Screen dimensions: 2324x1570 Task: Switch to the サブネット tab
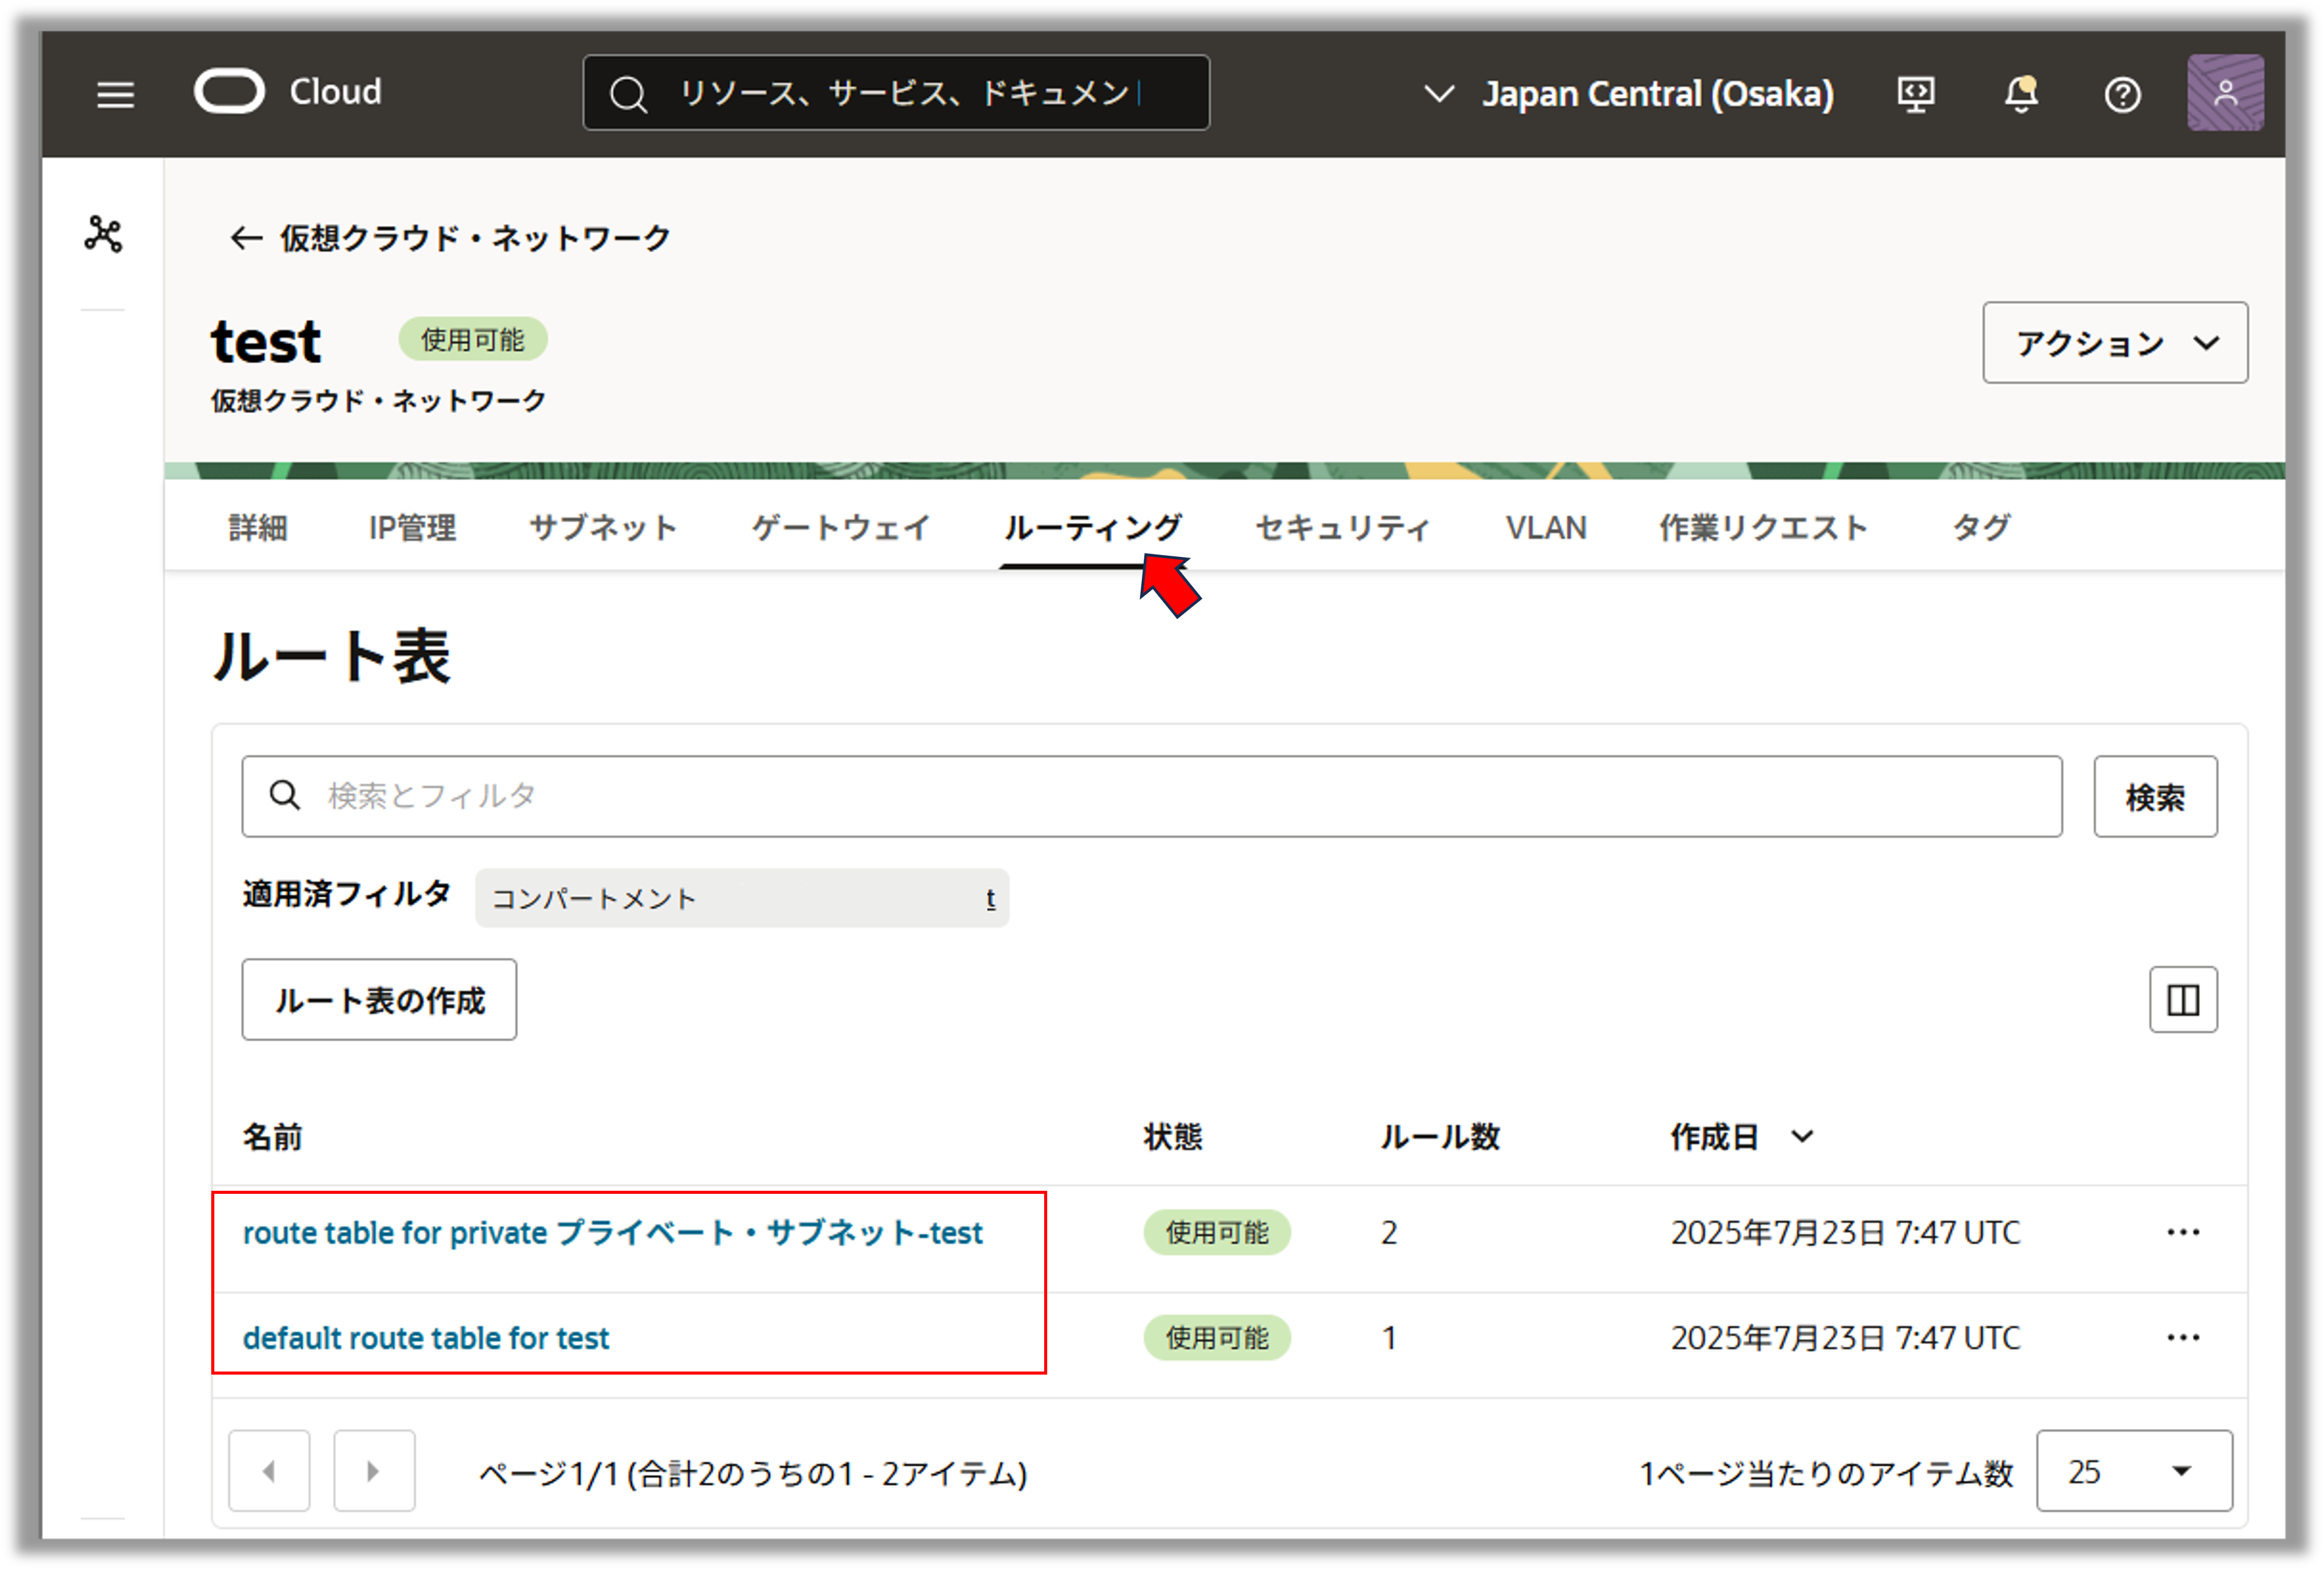[x=603, y=527]
